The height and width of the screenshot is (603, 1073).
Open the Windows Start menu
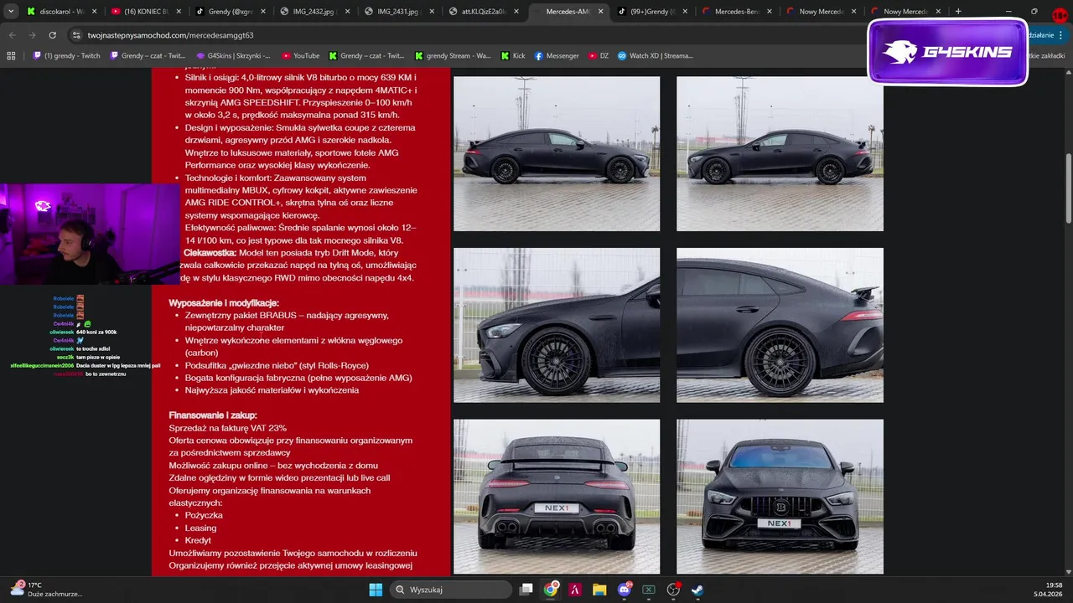pyautogui.click(x=376, y=590)
